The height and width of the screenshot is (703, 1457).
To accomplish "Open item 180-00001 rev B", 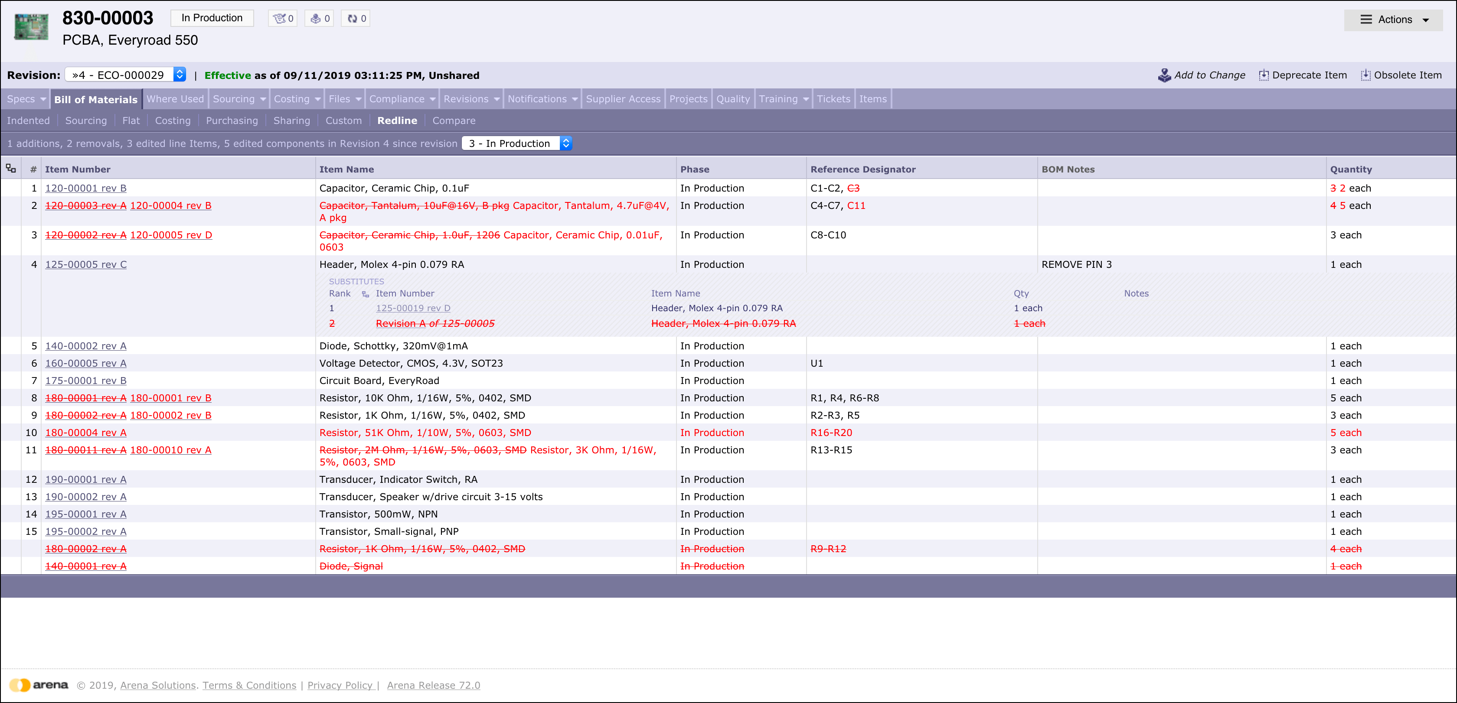I will (171, 398).
